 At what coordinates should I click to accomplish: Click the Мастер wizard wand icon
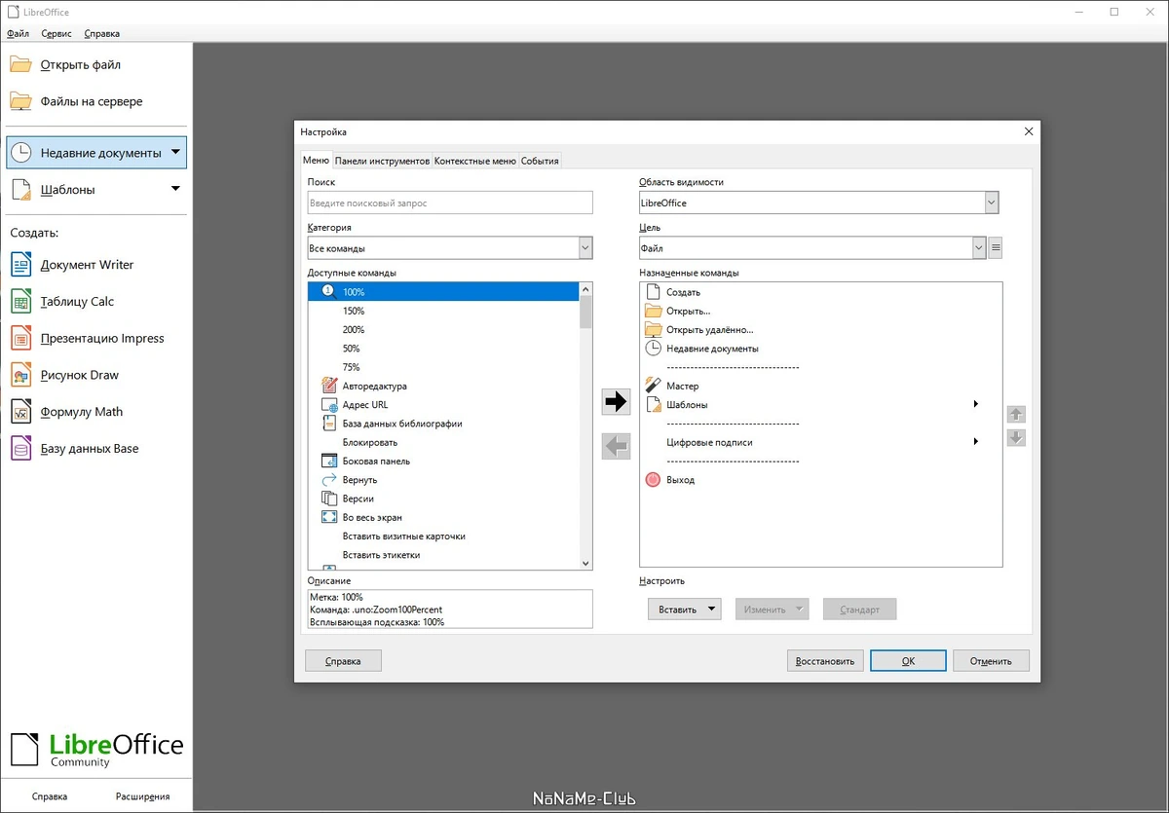click(653, 387)
